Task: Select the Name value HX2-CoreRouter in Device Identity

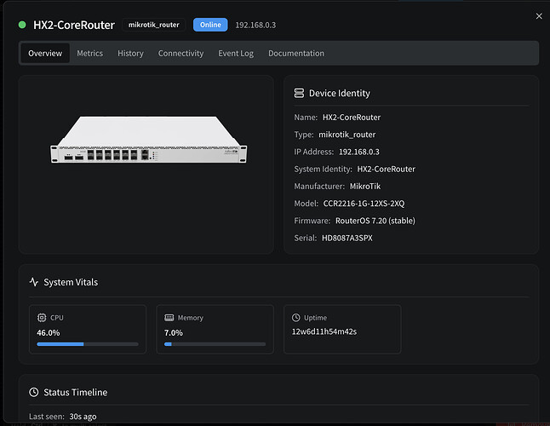Action: point(351,118)
